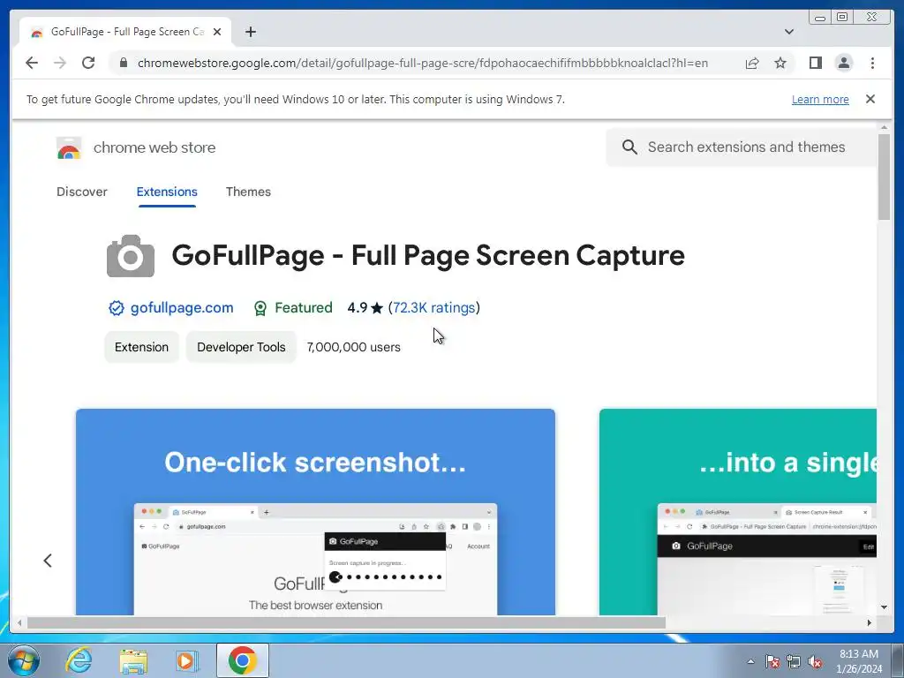Focus the Search extensions and themes field
The image size is (904, 678).
coord(741,147)
